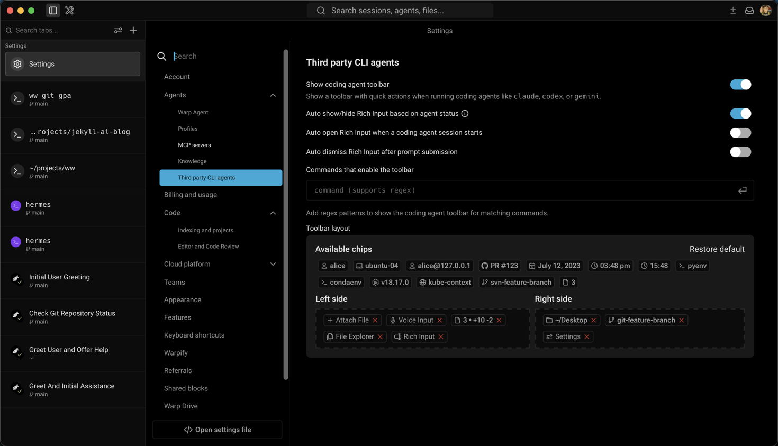Click Open settings file button

[218, 430]
